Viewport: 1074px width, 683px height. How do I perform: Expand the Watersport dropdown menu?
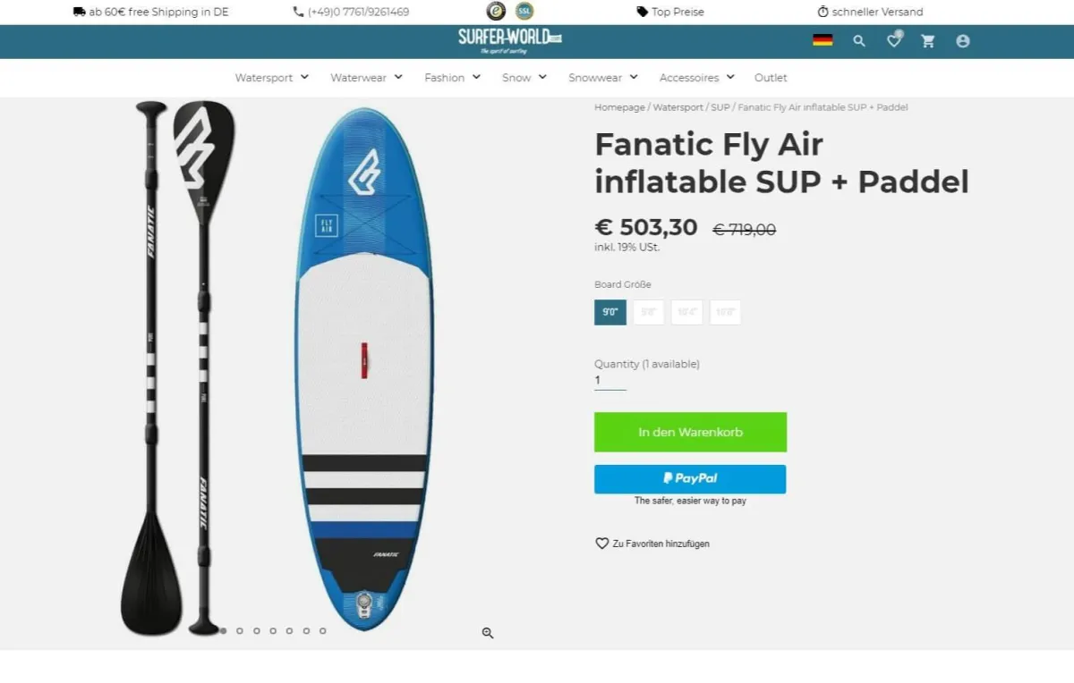click(x=271, y=78)
